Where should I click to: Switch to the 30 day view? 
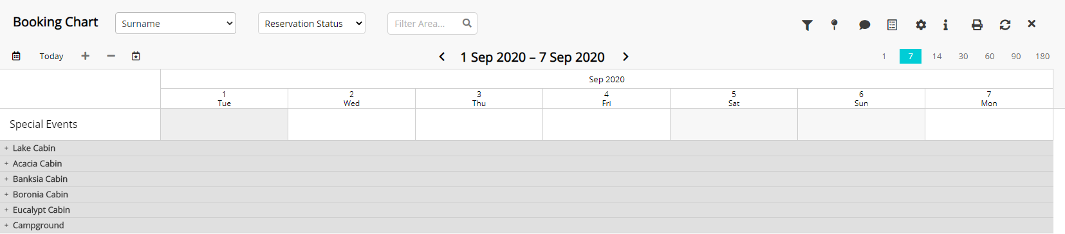[963, 56]
